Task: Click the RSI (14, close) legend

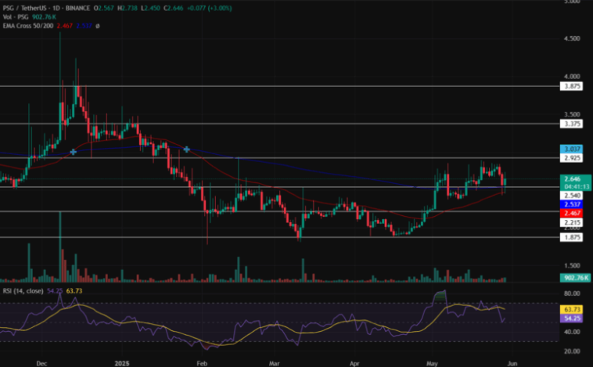Action: coord(23,290)
